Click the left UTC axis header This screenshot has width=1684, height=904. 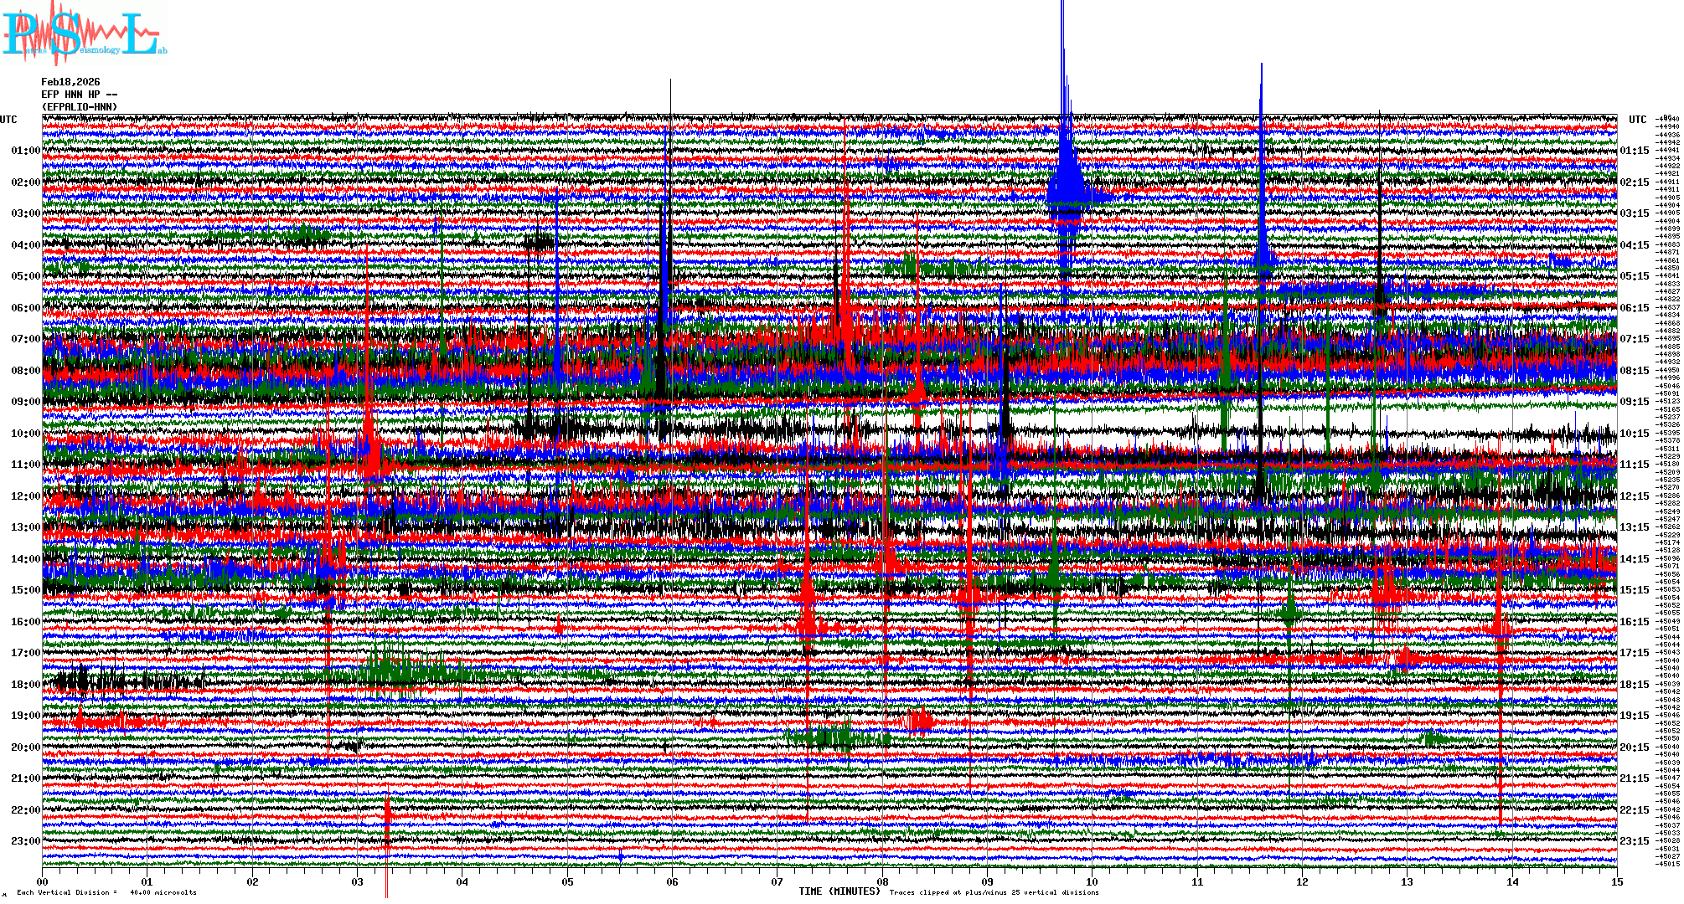click(x=8, y=120)
